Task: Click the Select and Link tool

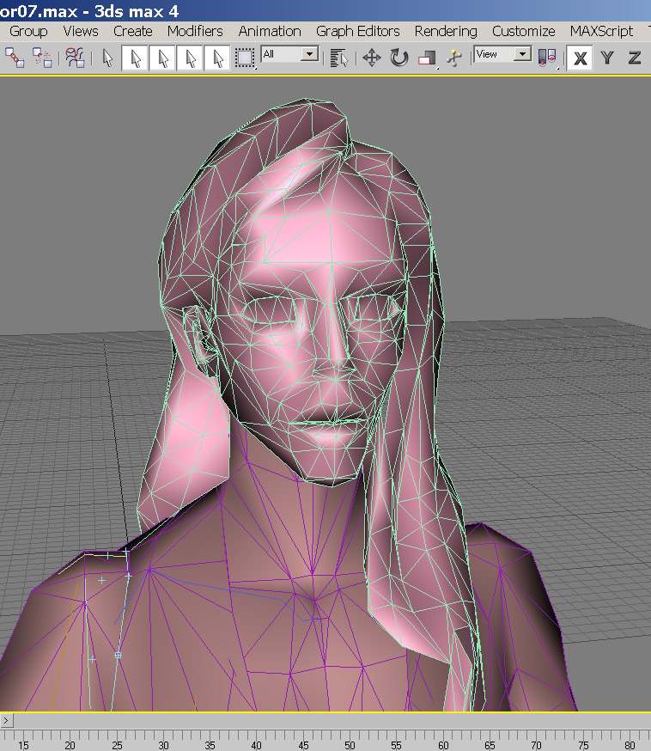Action: click(x=15, y=58)
